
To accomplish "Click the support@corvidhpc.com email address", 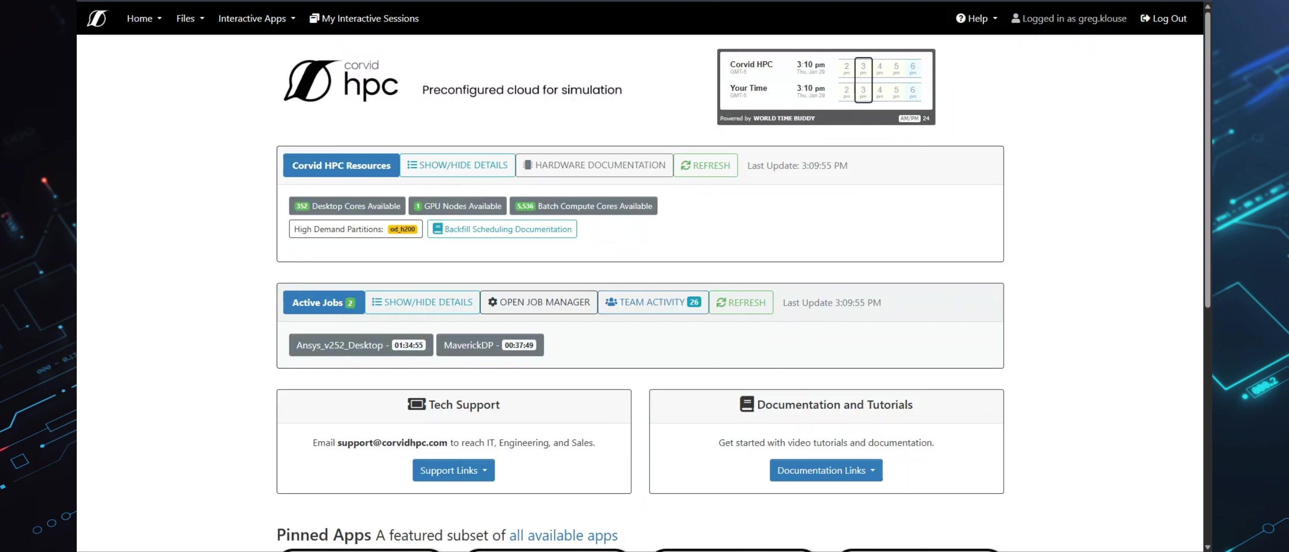I will coord(392,443).
